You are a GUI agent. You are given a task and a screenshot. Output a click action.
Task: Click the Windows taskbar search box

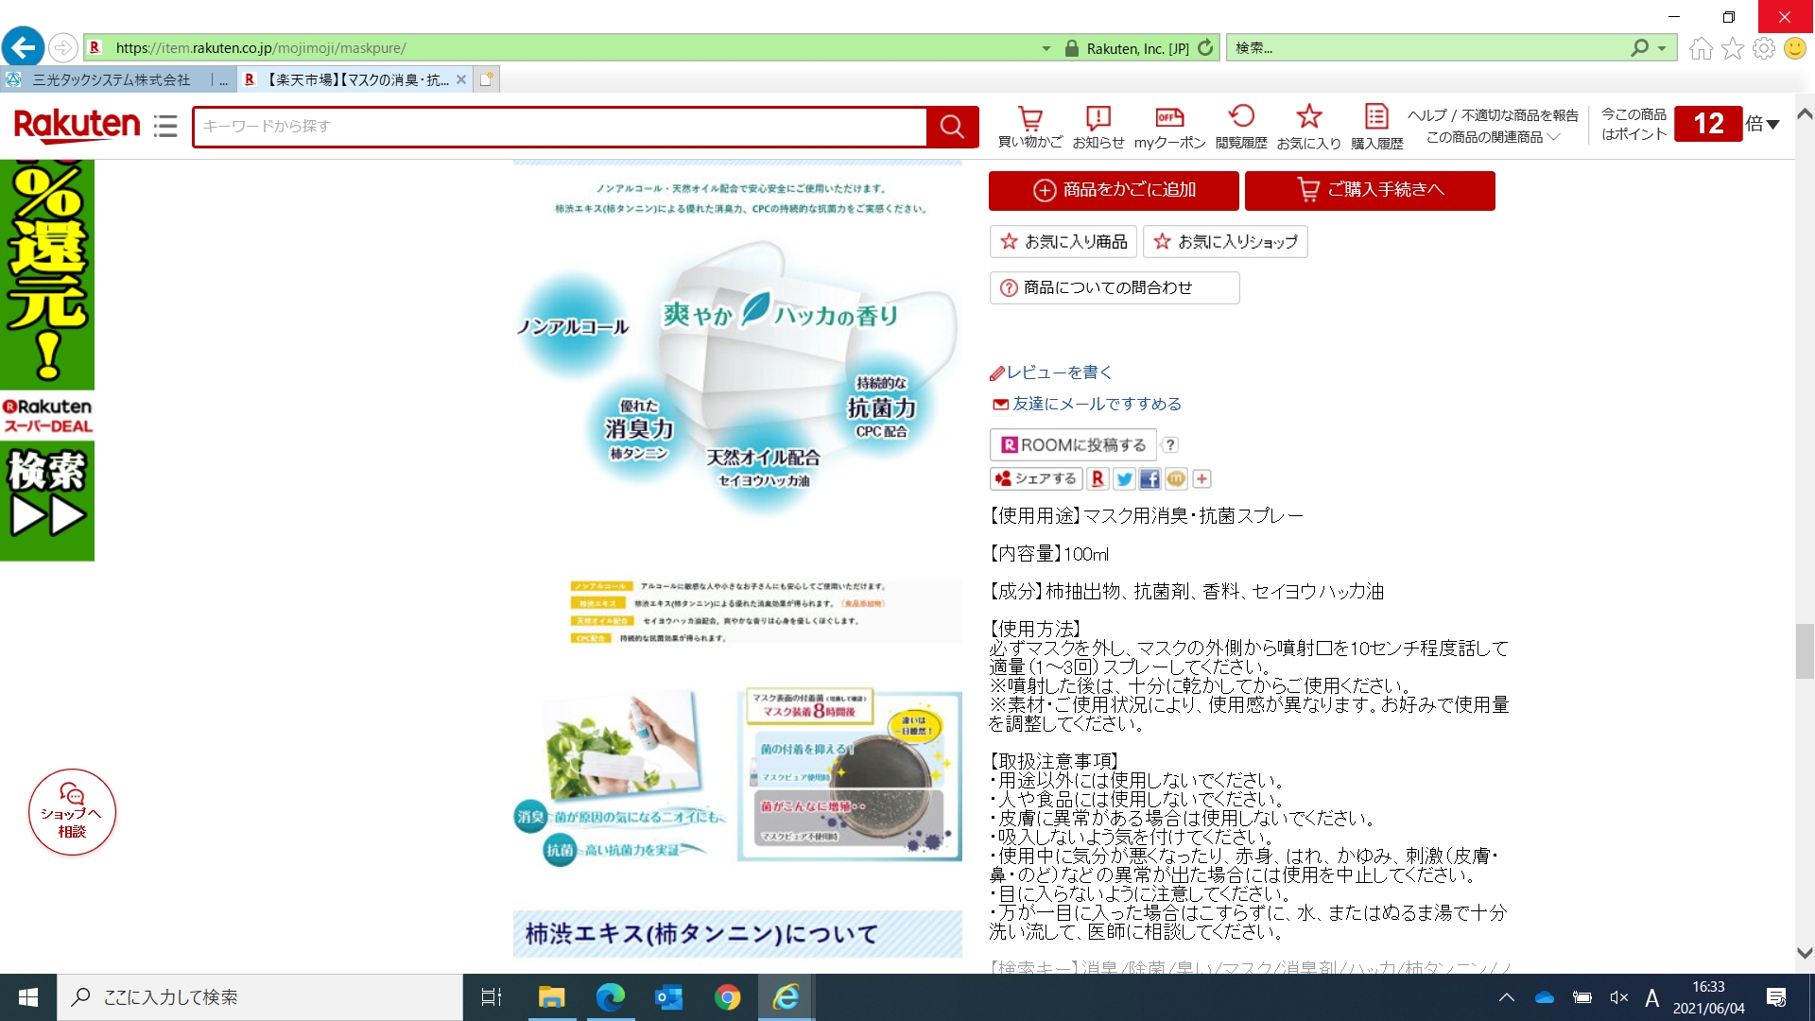(260, 997)
